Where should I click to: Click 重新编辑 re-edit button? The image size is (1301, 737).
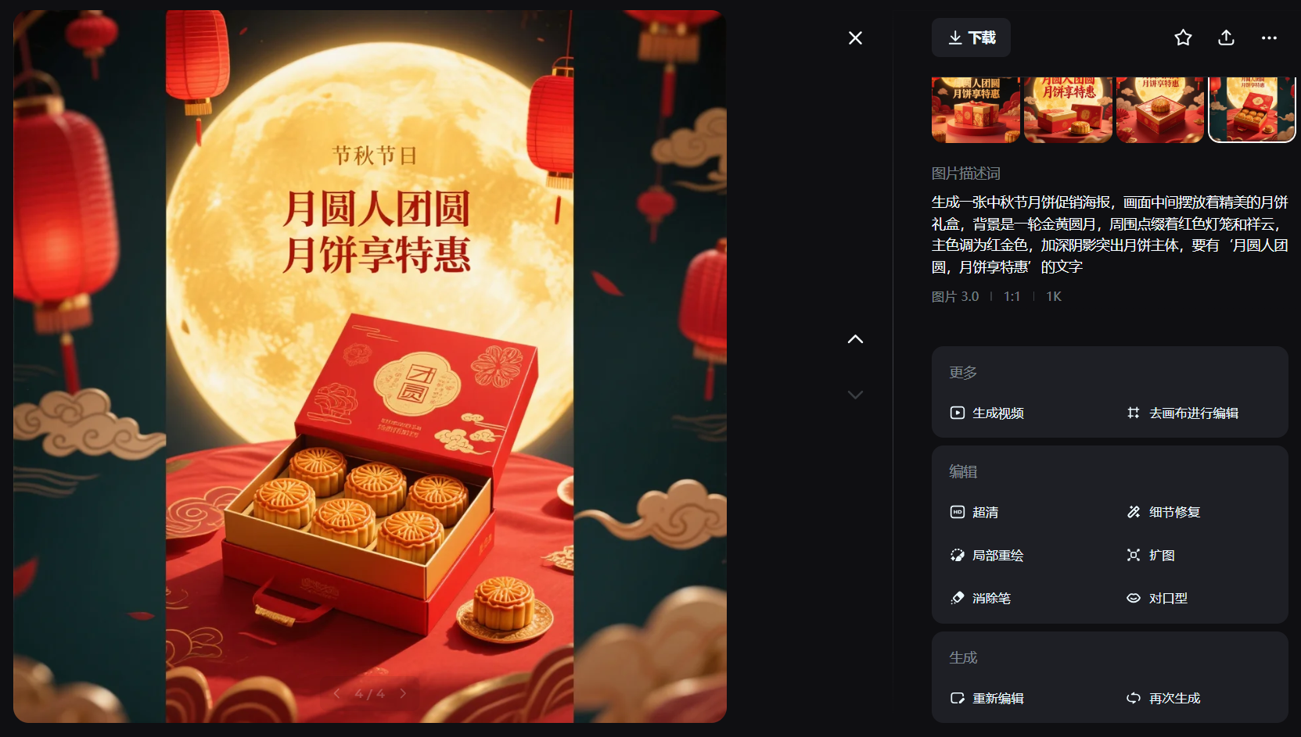tap(987, 698)
